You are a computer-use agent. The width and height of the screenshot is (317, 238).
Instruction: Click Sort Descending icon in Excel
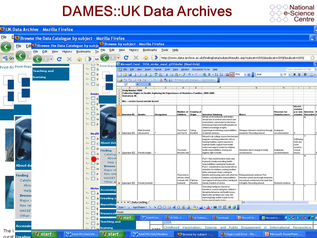click(221, 74)
